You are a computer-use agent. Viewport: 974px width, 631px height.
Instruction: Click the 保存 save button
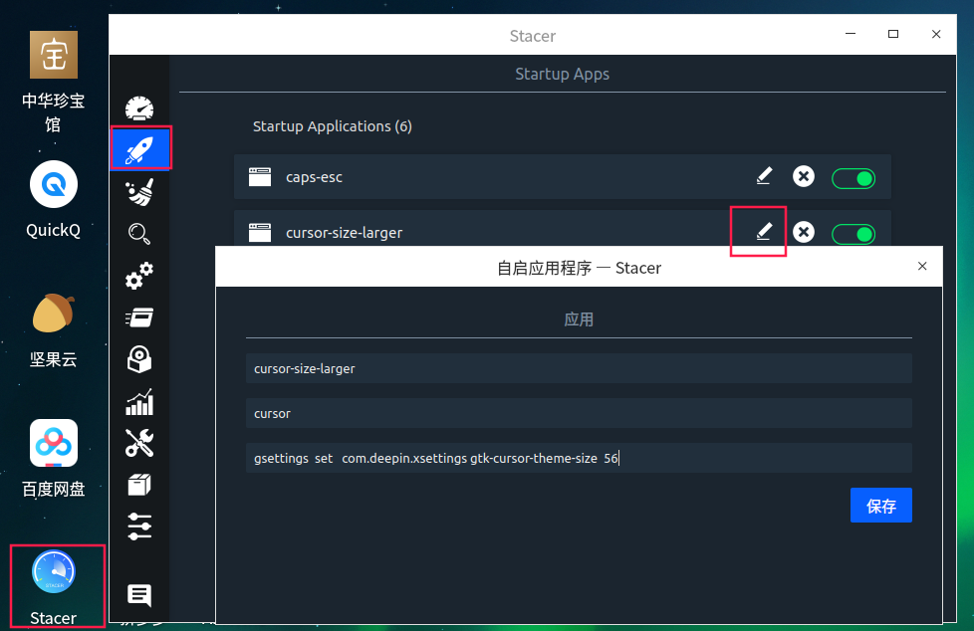click(880, 506)
